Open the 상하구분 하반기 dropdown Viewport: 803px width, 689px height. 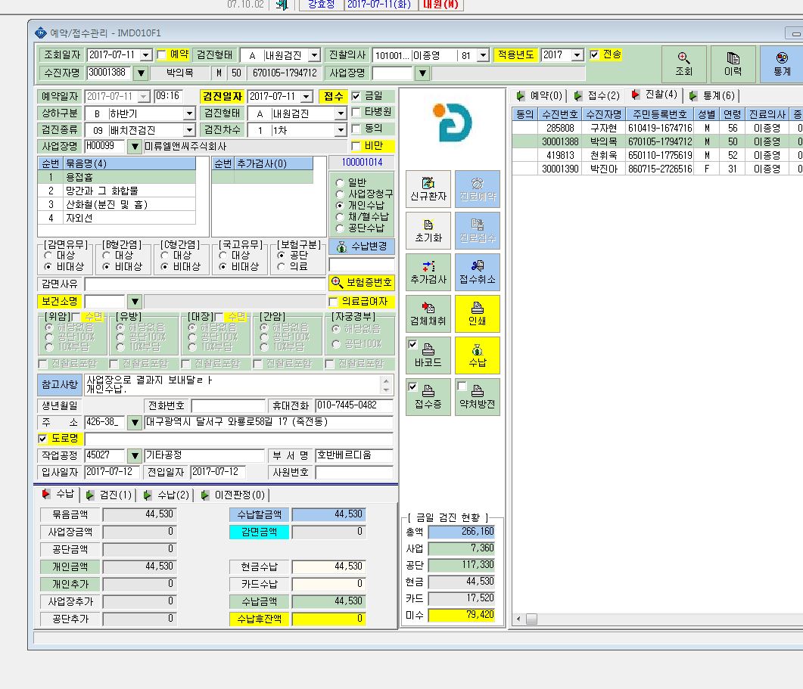tap(189, 113)
